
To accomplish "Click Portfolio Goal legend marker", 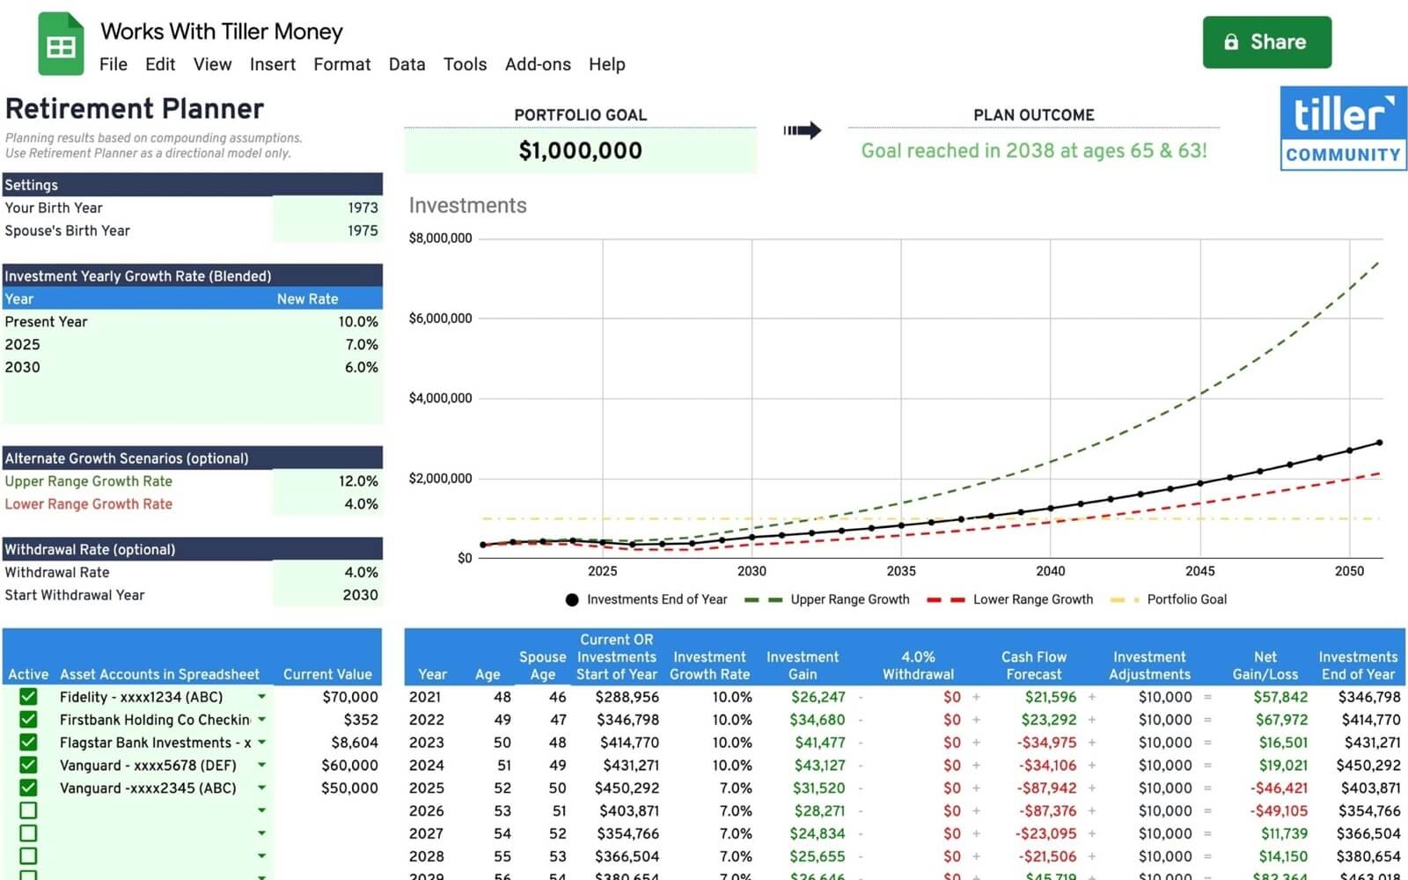I will [1124, 600].
